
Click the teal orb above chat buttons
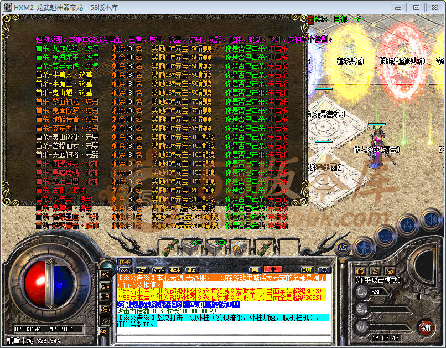107,264
